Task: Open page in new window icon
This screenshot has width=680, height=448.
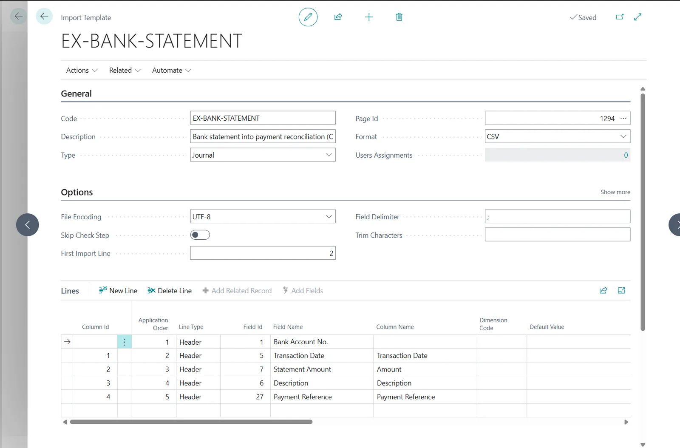Action: tap(620, 17)
